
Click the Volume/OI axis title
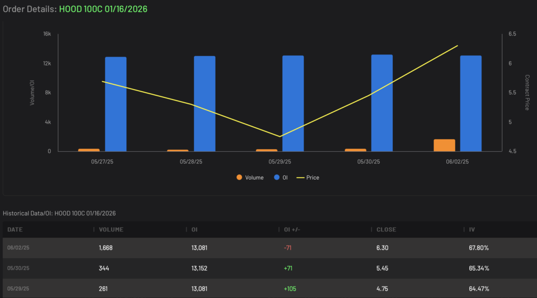coord(32,92)
